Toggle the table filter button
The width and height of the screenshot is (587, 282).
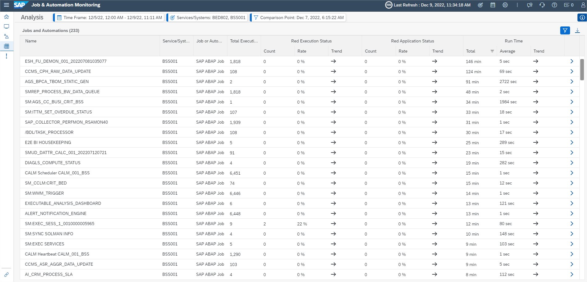[x=565, y=30]
